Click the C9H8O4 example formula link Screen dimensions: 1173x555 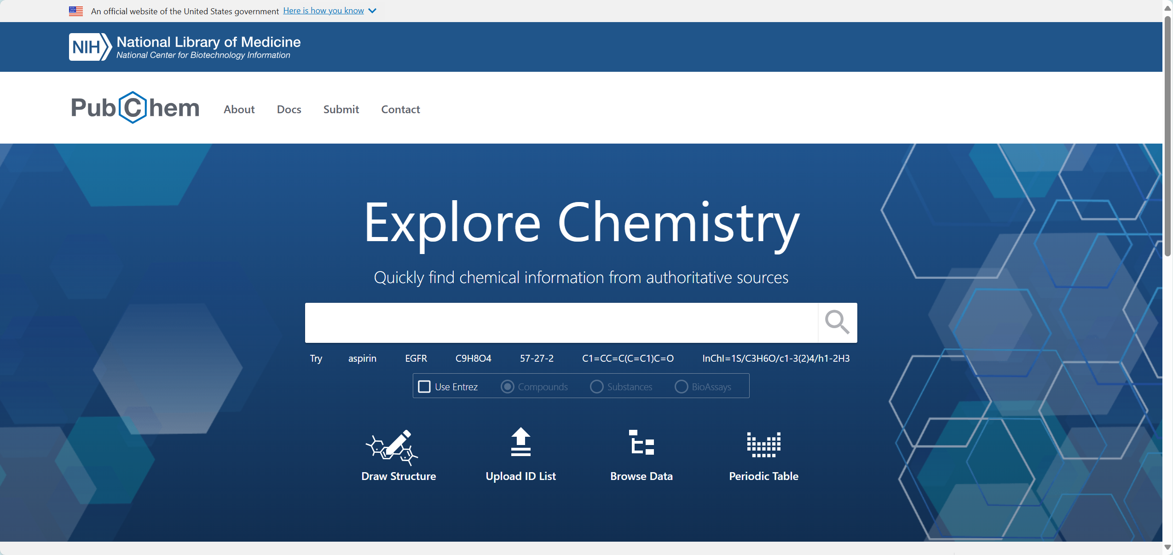[x=473, y=358]
